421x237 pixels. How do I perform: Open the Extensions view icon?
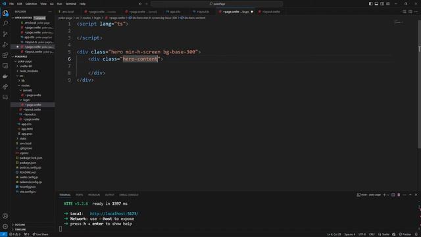pyautogui.click(x=5, y=55)
